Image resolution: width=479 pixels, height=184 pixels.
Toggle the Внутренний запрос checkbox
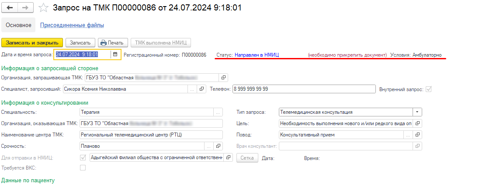click(x=429, y=89)
